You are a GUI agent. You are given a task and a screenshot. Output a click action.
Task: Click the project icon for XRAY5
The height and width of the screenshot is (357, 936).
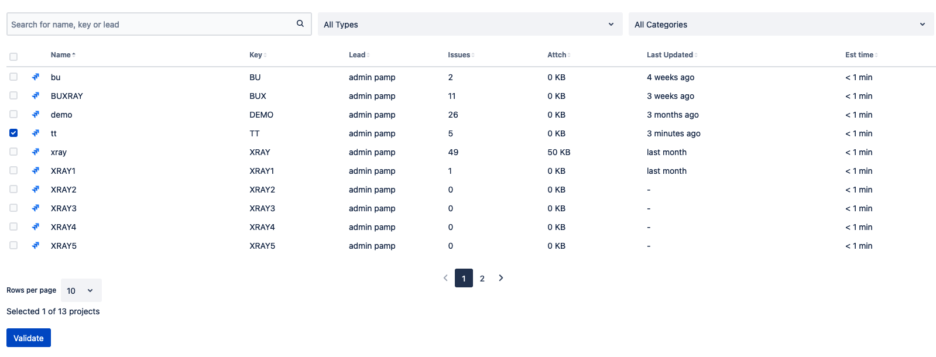36,246
